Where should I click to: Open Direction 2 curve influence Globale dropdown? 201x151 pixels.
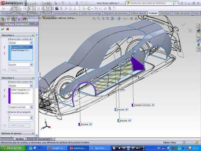coord(32,86)
